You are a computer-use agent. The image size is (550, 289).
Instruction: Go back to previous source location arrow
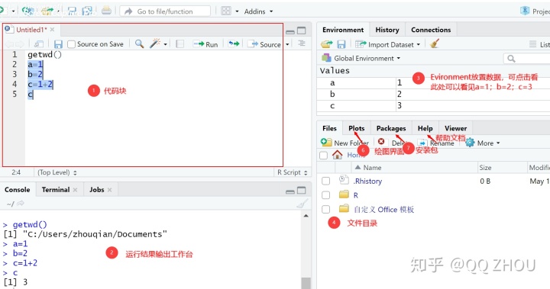point(9,44)
